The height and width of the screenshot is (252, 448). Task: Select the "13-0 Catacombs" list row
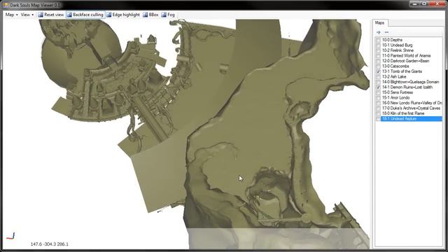395,66
